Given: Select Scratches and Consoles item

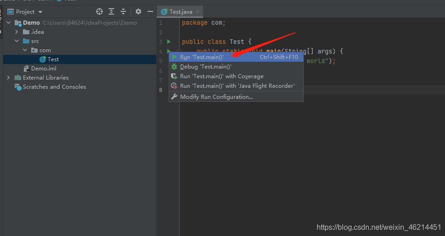Looking at the screenshot, I should [x=80, y=87].
